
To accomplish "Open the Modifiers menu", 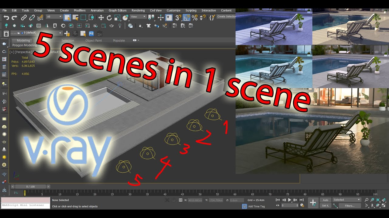I will pos(80,10).
